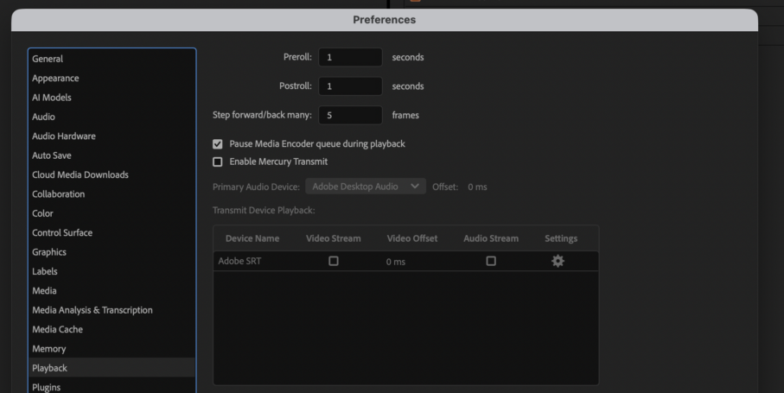Toggle Pause Media Encoder queue during playback
This screenshot has height=393, width=784.
click(x=218, y=144)
